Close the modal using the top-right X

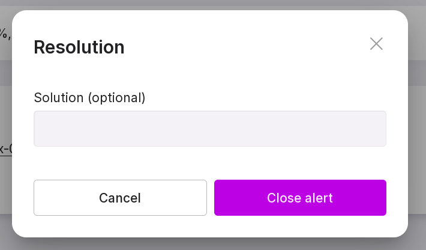376,44
